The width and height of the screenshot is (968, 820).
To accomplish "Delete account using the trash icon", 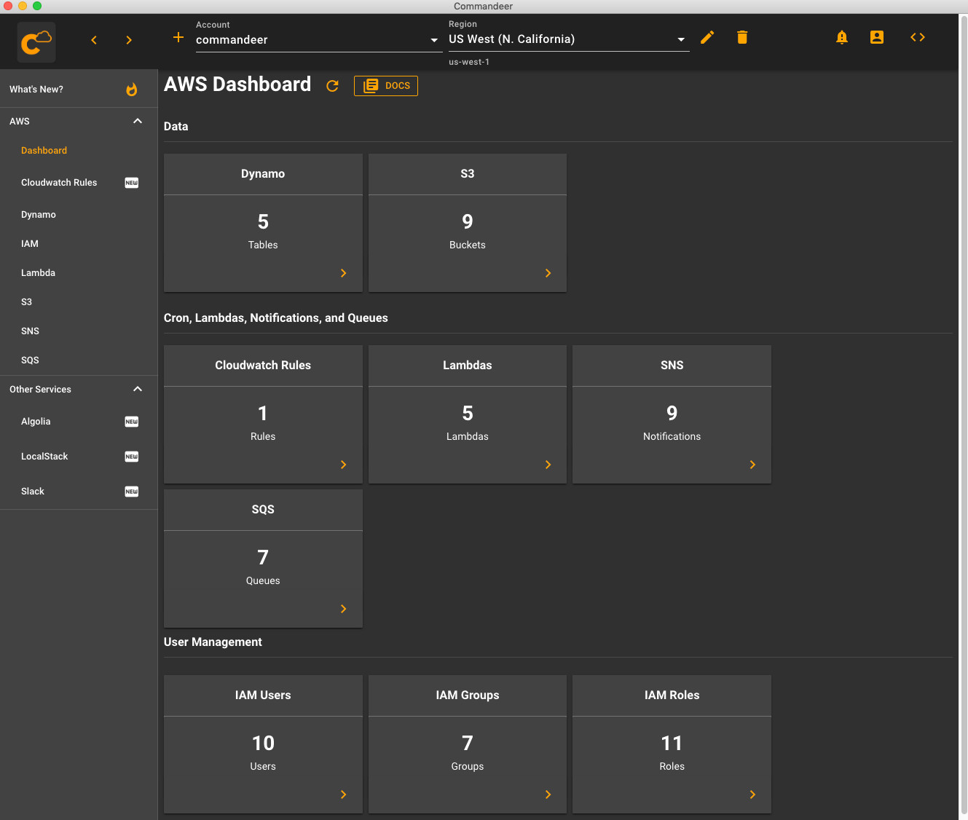I will point(742,37).
